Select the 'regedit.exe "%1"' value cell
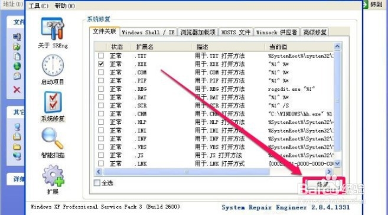This screenshot has width=388, height=215. [x=291, y=89]
